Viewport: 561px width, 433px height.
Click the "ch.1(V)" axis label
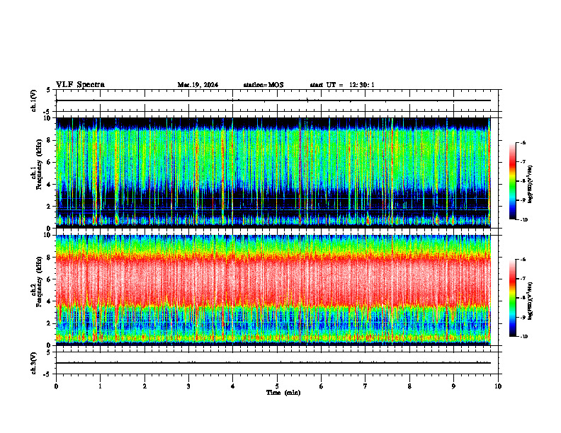[x=34, y=100]
